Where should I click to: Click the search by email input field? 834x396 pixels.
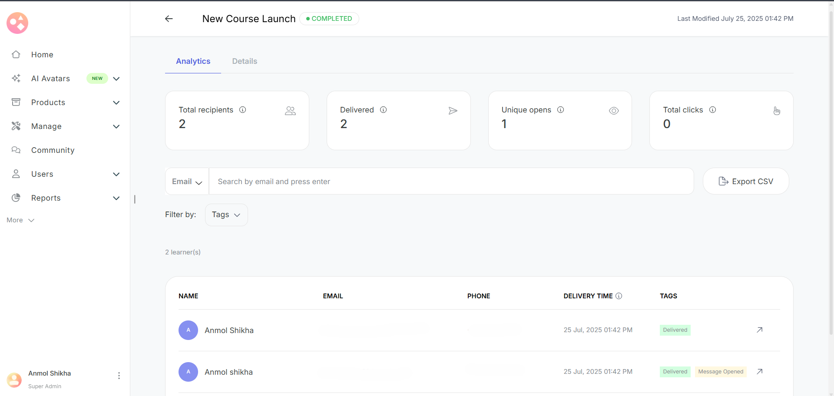pyautogui.click(x=451, y=181)
